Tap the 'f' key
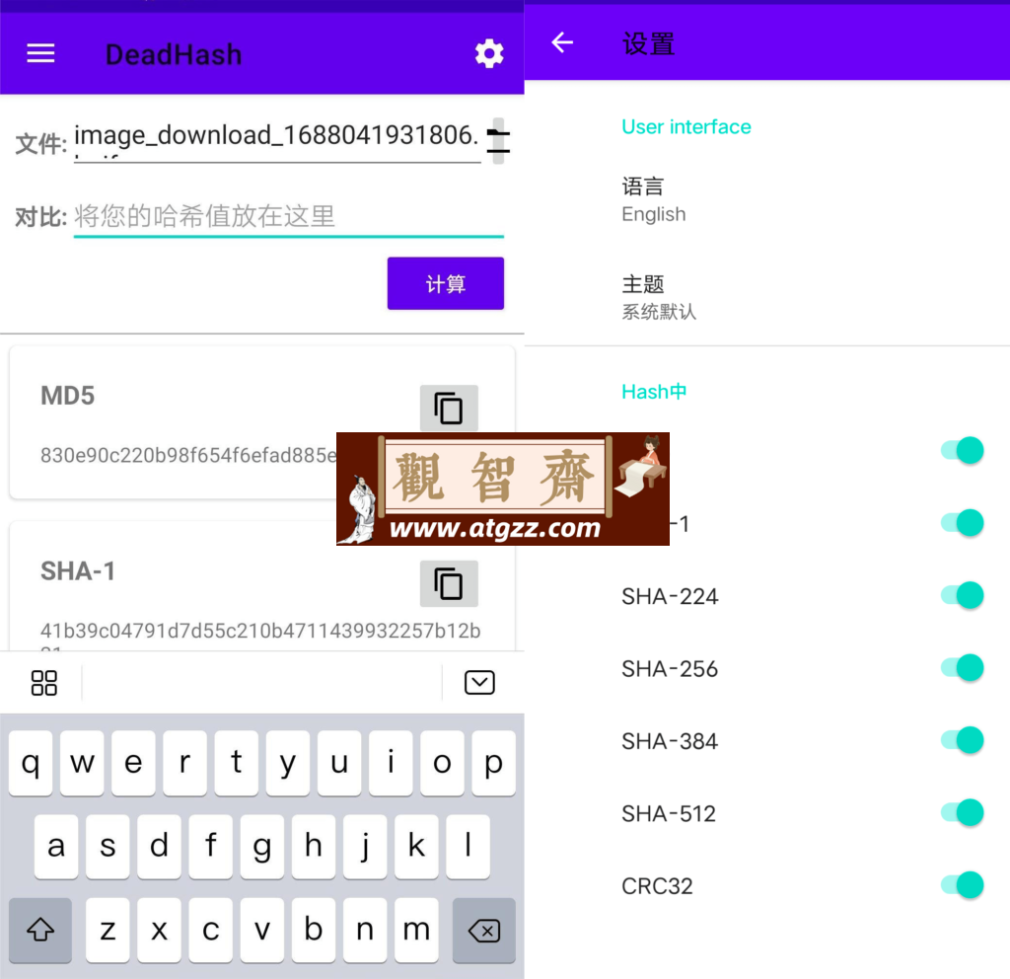The width and height of the screenshot is (1010, 979). [x=211, y=847]
